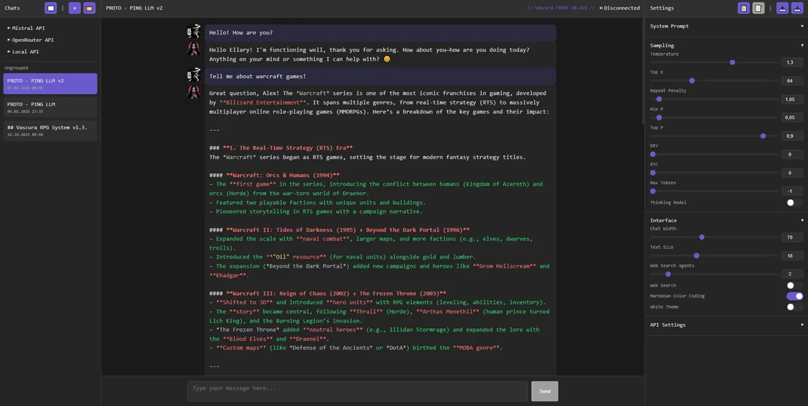The width and height of the screenshot is (808, 406).
Task: Click the leftmost purple icon beside Chats title
Action: (51, 8)
